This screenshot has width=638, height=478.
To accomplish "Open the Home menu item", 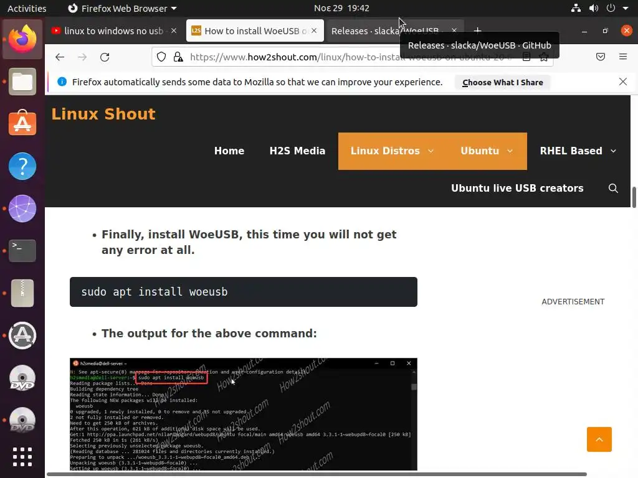I will [229, 151].
